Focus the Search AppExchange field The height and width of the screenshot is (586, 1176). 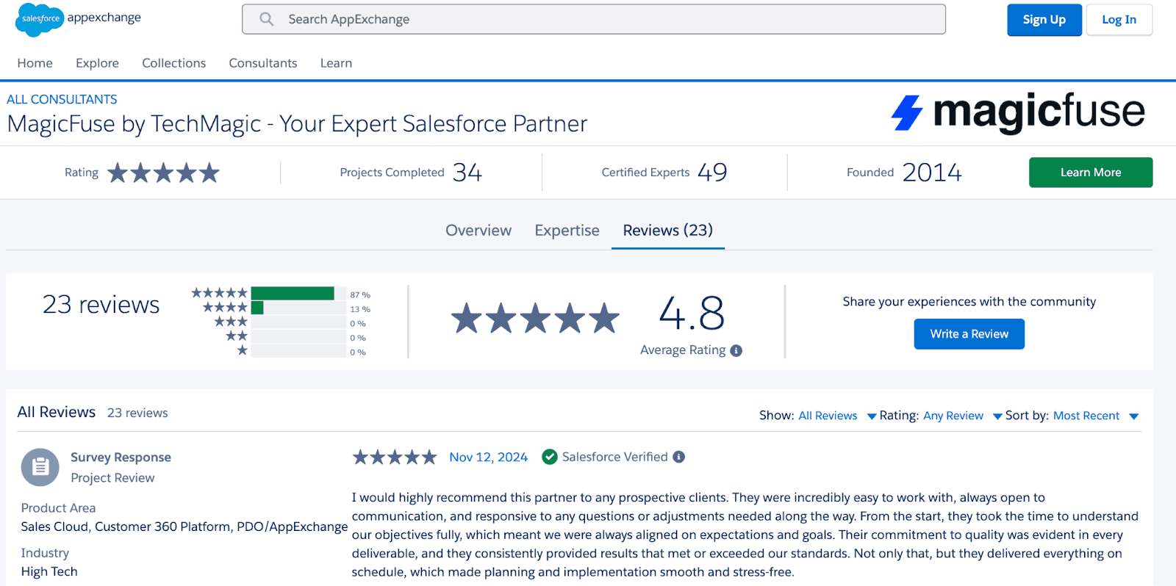coord(603,19)
